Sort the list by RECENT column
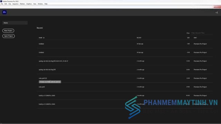This screenshot has height=124, width=221. point(139,38)
